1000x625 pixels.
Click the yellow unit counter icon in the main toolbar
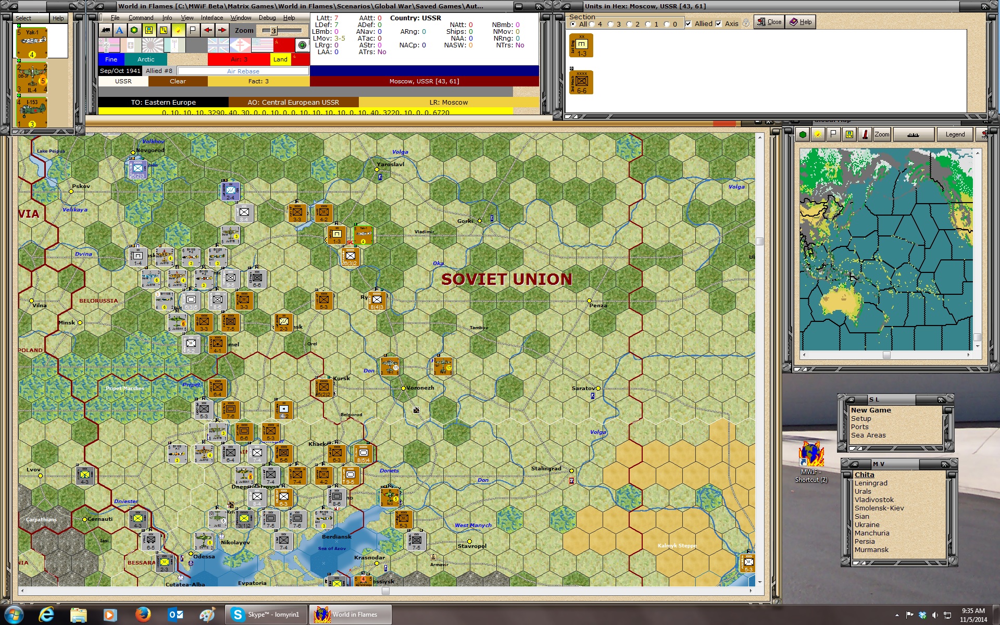tap(149, 30)
